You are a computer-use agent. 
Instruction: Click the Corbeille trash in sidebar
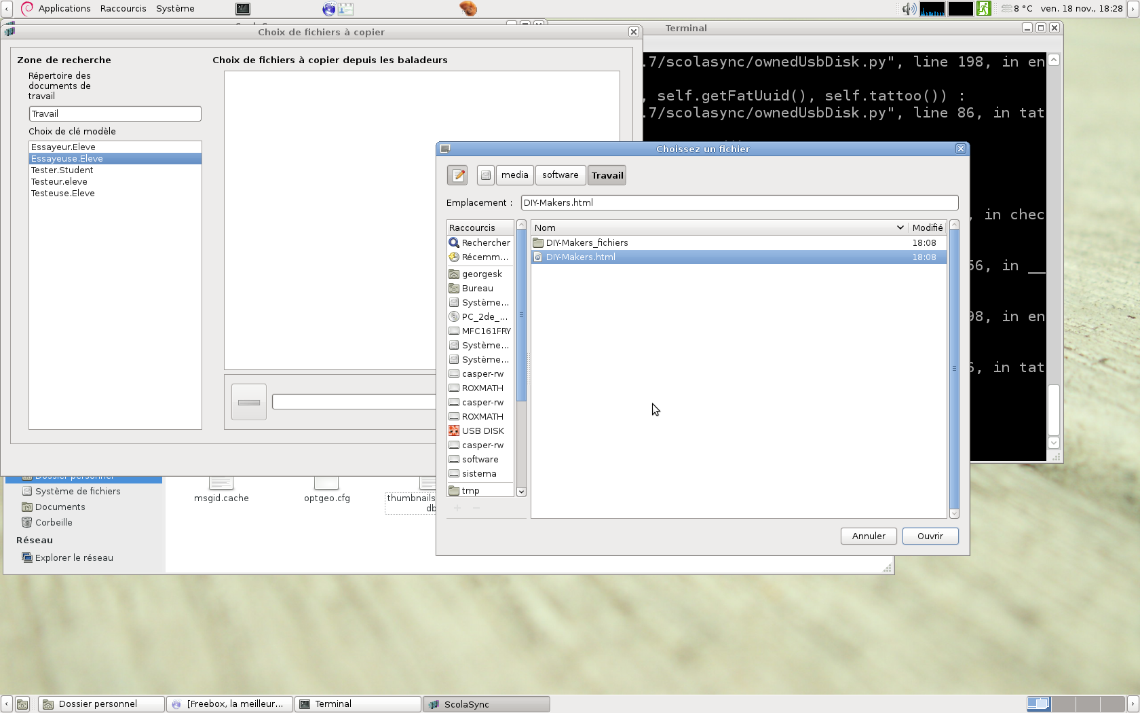coord(54,522)
